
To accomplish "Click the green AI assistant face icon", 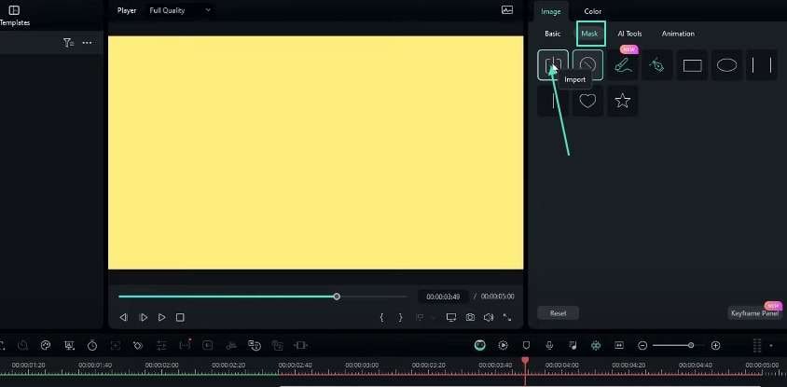I will tap(480, 345).
